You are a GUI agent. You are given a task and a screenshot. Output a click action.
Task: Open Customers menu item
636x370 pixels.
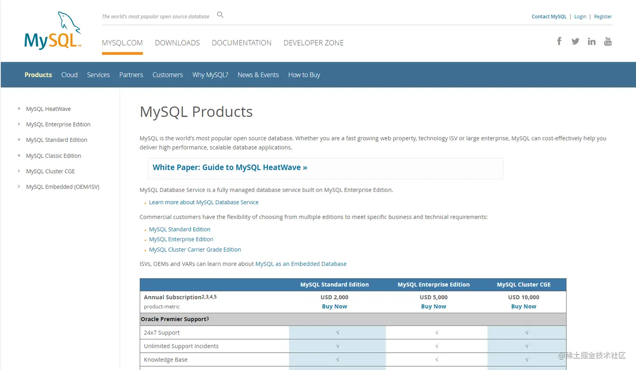pyautogui.click(x=167, y=75)
